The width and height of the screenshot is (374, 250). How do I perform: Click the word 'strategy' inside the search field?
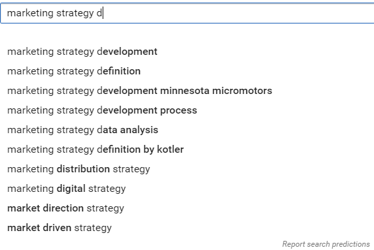[x=75, y=13]
